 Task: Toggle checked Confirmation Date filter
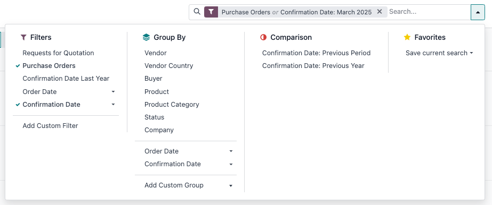pos(52,105)
